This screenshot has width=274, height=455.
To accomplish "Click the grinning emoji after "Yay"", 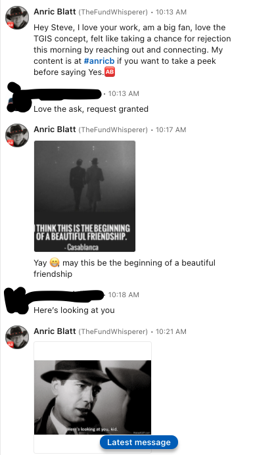I will [x=55, y=262].
